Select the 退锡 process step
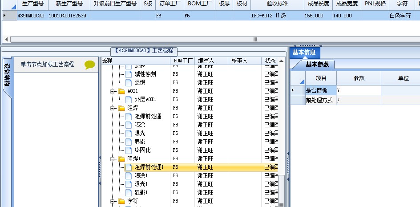This screenshot has width=420, height=207. pos(140,83)
